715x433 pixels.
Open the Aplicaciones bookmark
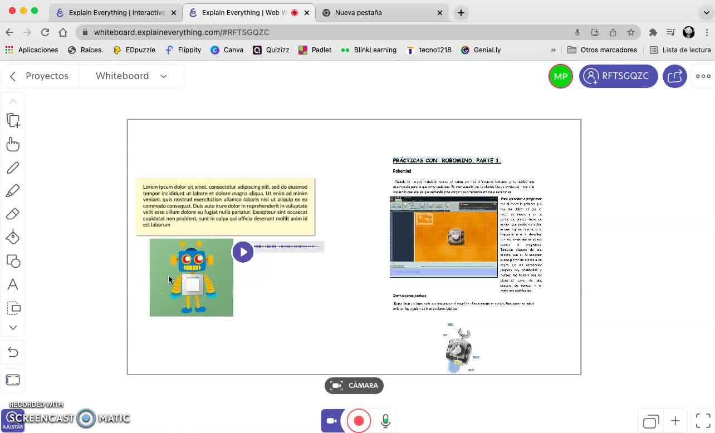[32, 50]
